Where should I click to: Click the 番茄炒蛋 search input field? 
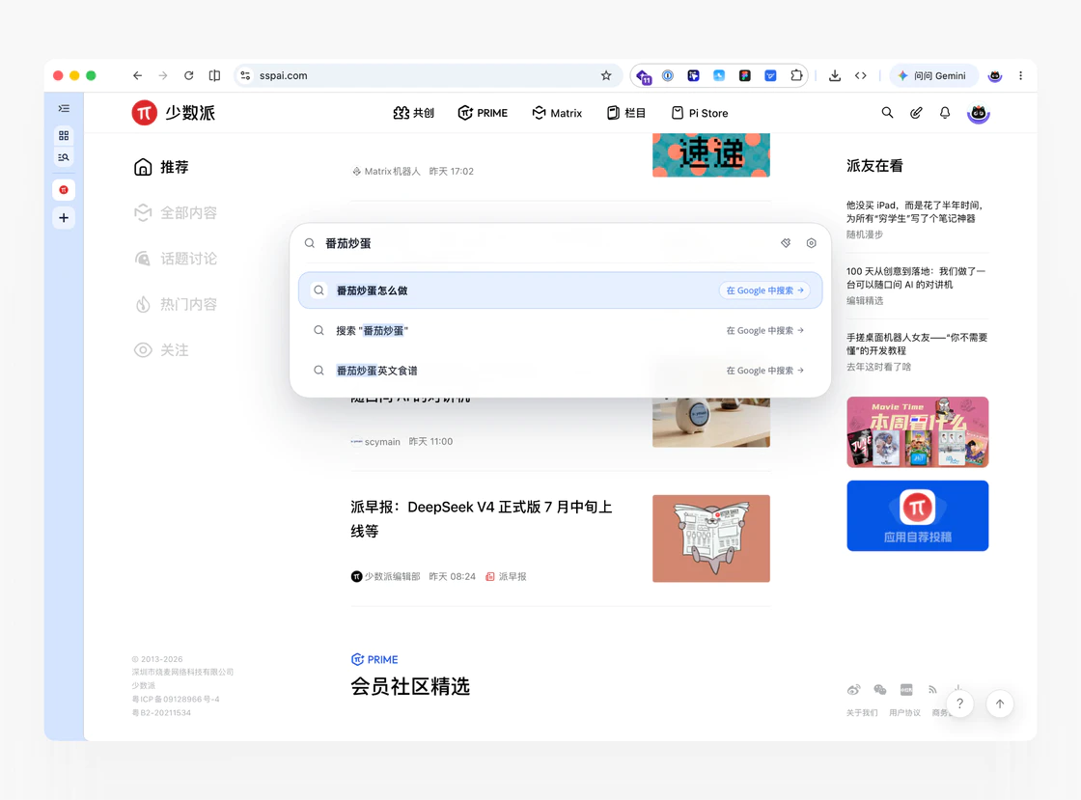(x=544, y=243)
